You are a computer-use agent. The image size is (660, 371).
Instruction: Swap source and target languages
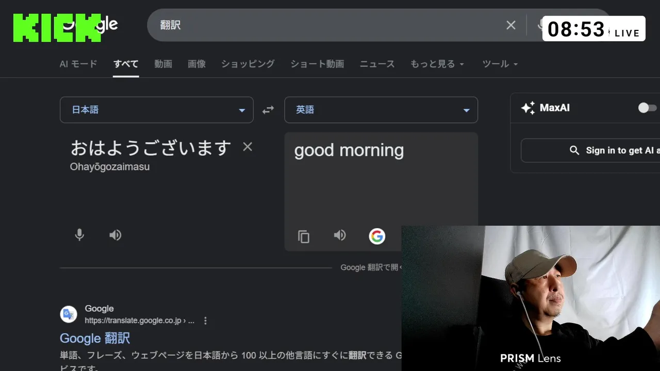coord(268,110)
